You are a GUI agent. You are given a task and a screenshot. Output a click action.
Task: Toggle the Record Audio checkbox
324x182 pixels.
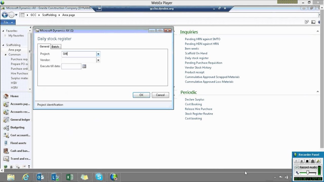[x=297, y=167]
